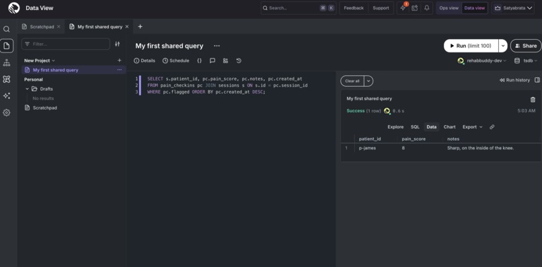Delete the query result with trash icon

(x=533, y=100)
